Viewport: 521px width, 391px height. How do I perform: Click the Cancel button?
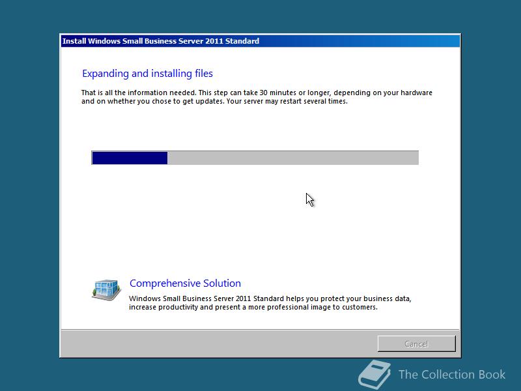(416, 343)
